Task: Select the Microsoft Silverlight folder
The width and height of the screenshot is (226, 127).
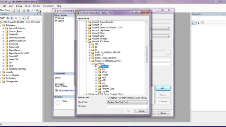Action: (x=100, y=39)
